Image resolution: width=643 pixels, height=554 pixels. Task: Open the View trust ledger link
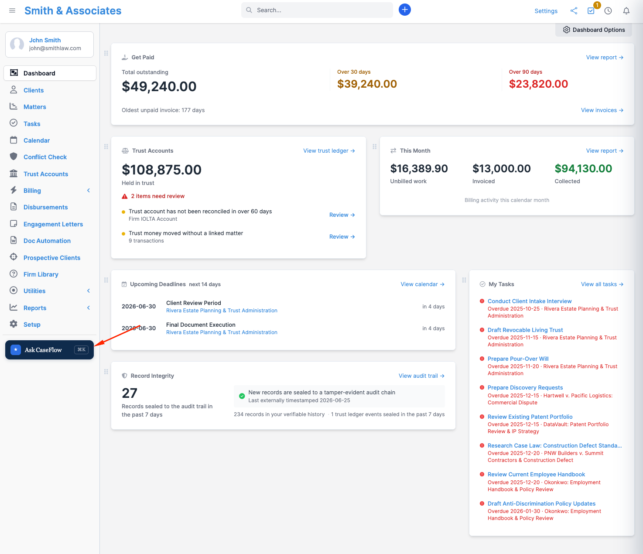point(329,151)
